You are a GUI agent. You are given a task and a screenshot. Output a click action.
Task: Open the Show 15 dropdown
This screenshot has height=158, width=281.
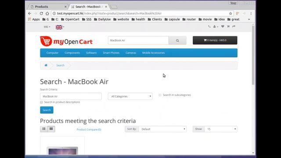click(x=221, y=129)
